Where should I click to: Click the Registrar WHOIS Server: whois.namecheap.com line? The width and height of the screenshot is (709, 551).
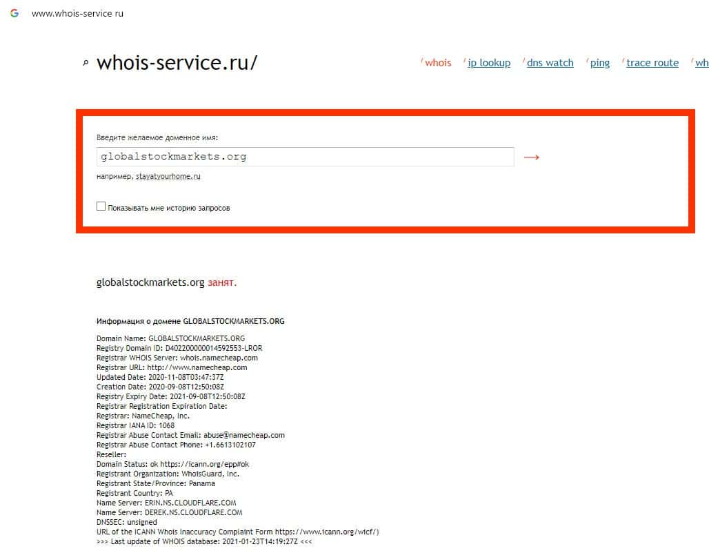click(x=177, y=358)
